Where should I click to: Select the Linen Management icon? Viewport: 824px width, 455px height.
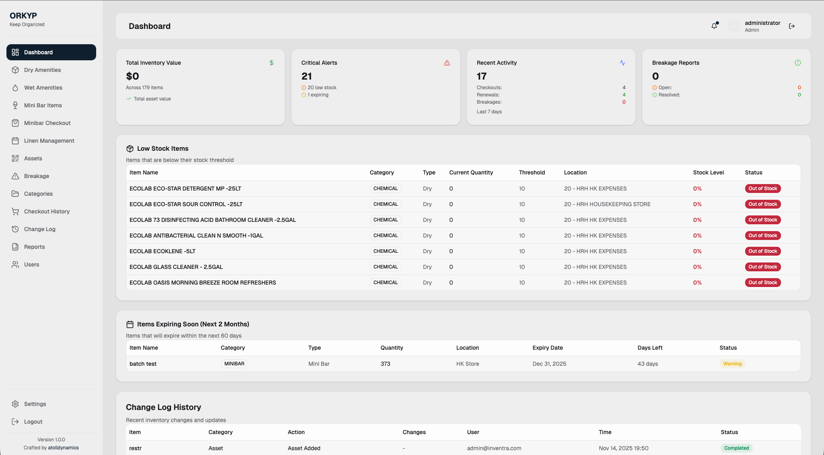tap(15, 140)
